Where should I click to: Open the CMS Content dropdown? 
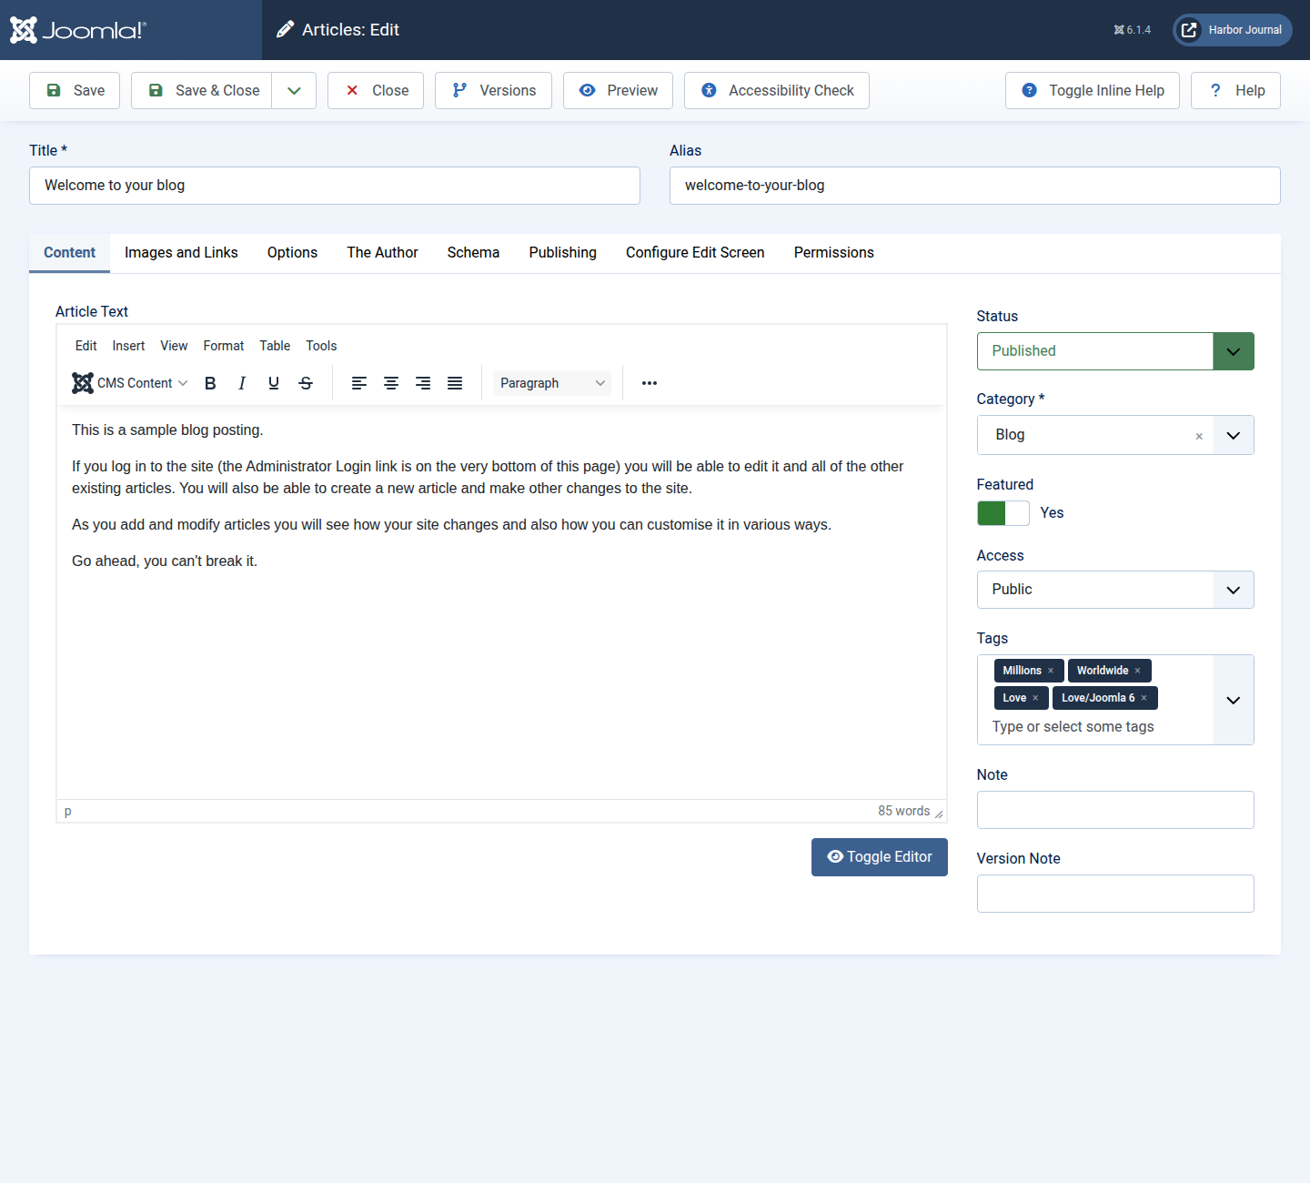(130, 383)
